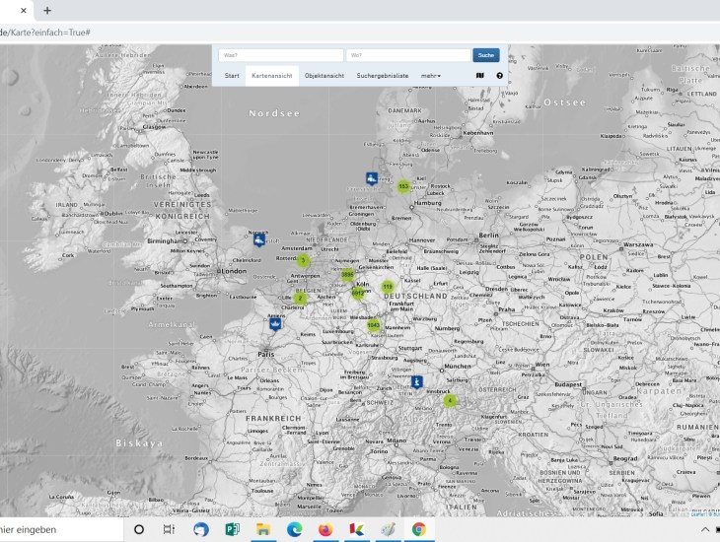The height and width of the screenshot is (542, 720).
Task: Select the blue crown marker near Amiens
Action: [x=275, y=321]
